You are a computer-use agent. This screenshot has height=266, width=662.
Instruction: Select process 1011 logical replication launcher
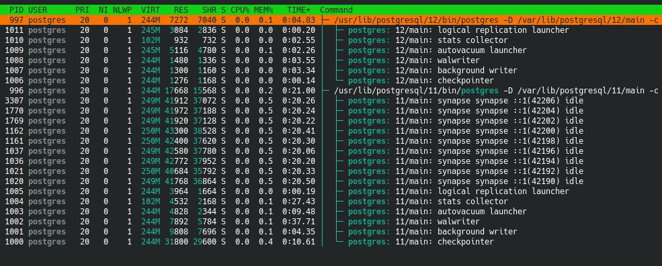coord(331,30)
